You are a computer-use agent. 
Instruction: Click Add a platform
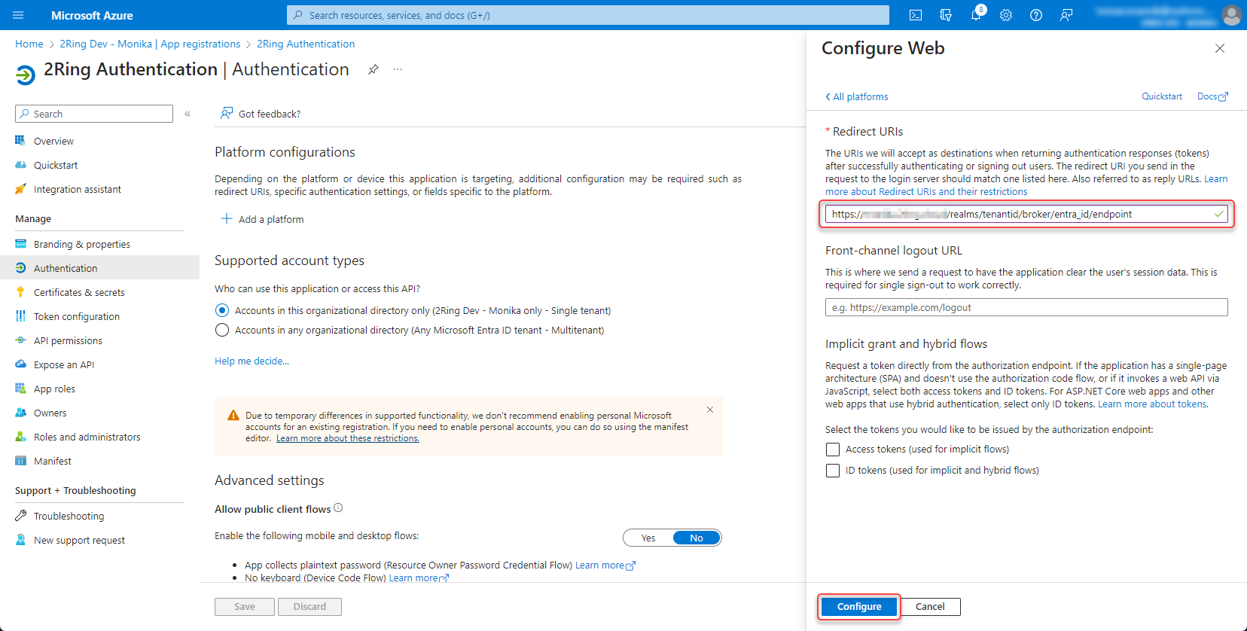(263, 219)
